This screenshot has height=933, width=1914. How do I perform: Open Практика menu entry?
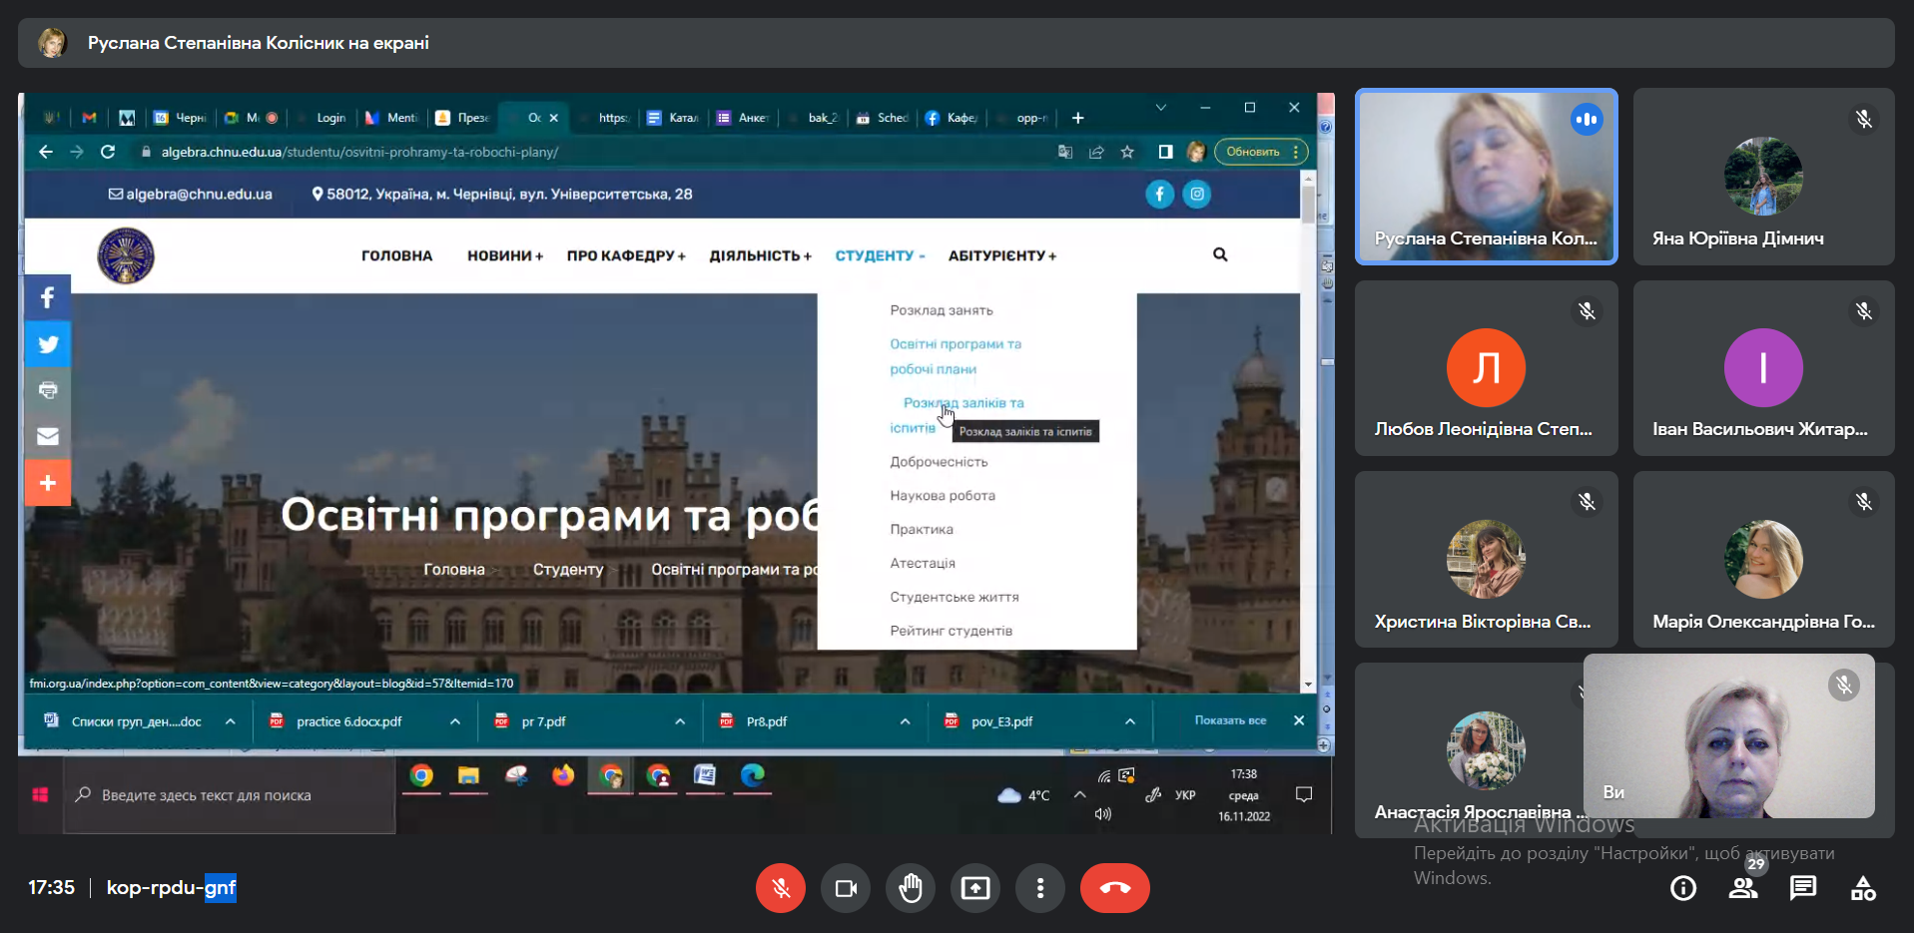coord(922,530)
